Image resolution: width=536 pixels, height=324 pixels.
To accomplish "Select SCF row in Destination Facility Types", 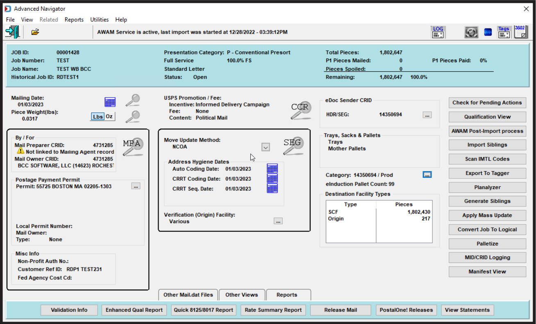I will point(379,212).
